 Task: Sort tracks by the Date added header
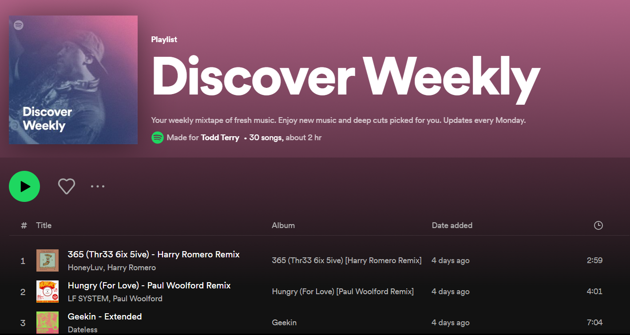[452, 225]
